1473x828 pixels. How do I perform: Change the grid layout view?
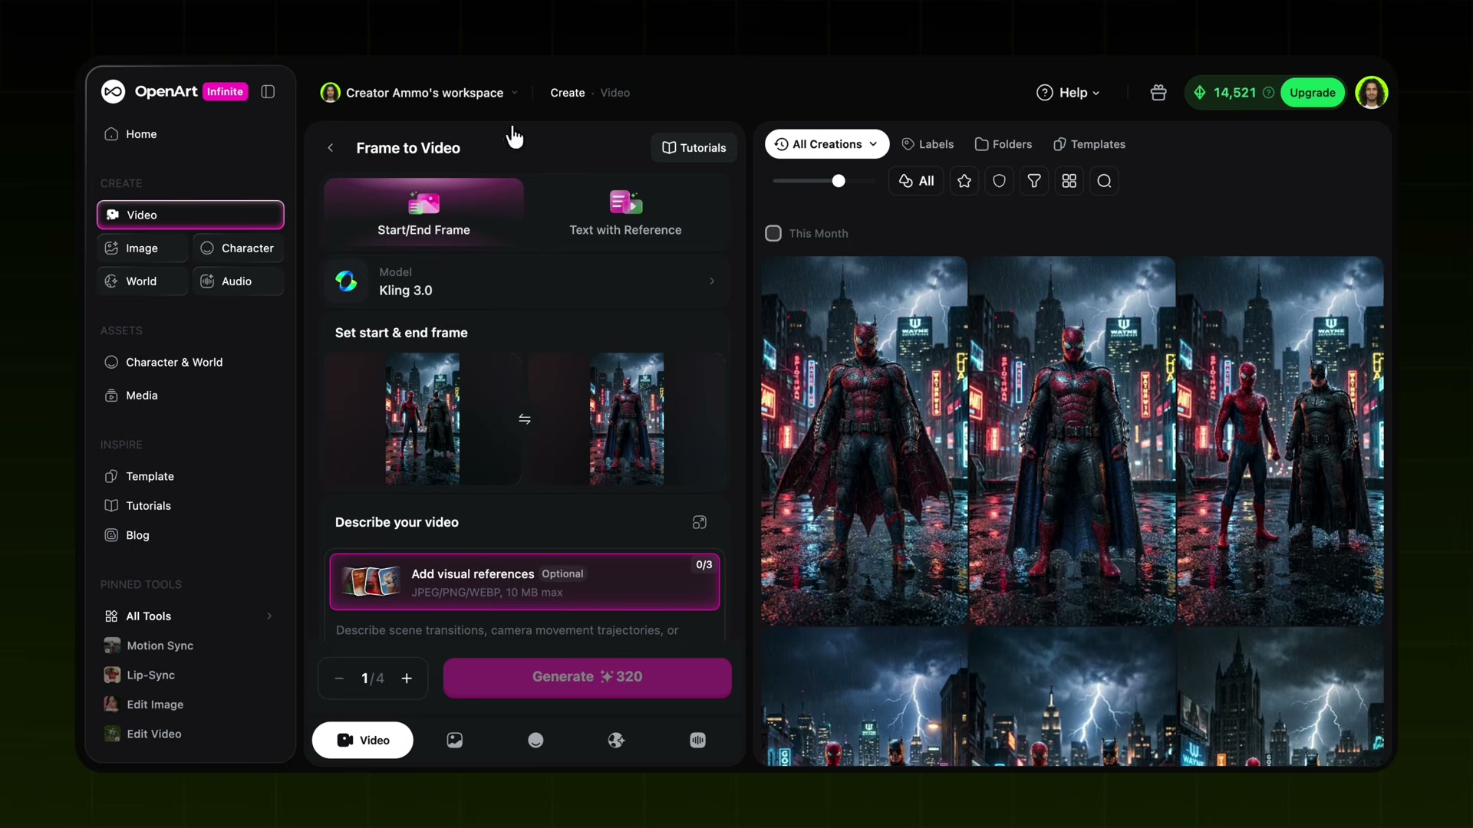click(1069, 181)
